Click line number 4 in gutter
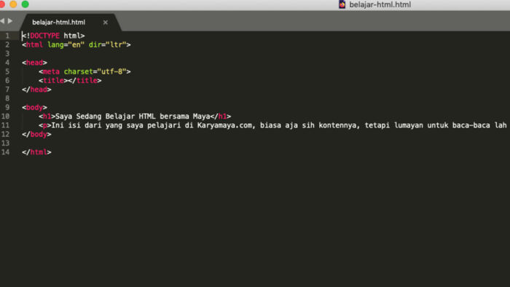This screenshot has width=510, height=287. [x=7, y=63]
